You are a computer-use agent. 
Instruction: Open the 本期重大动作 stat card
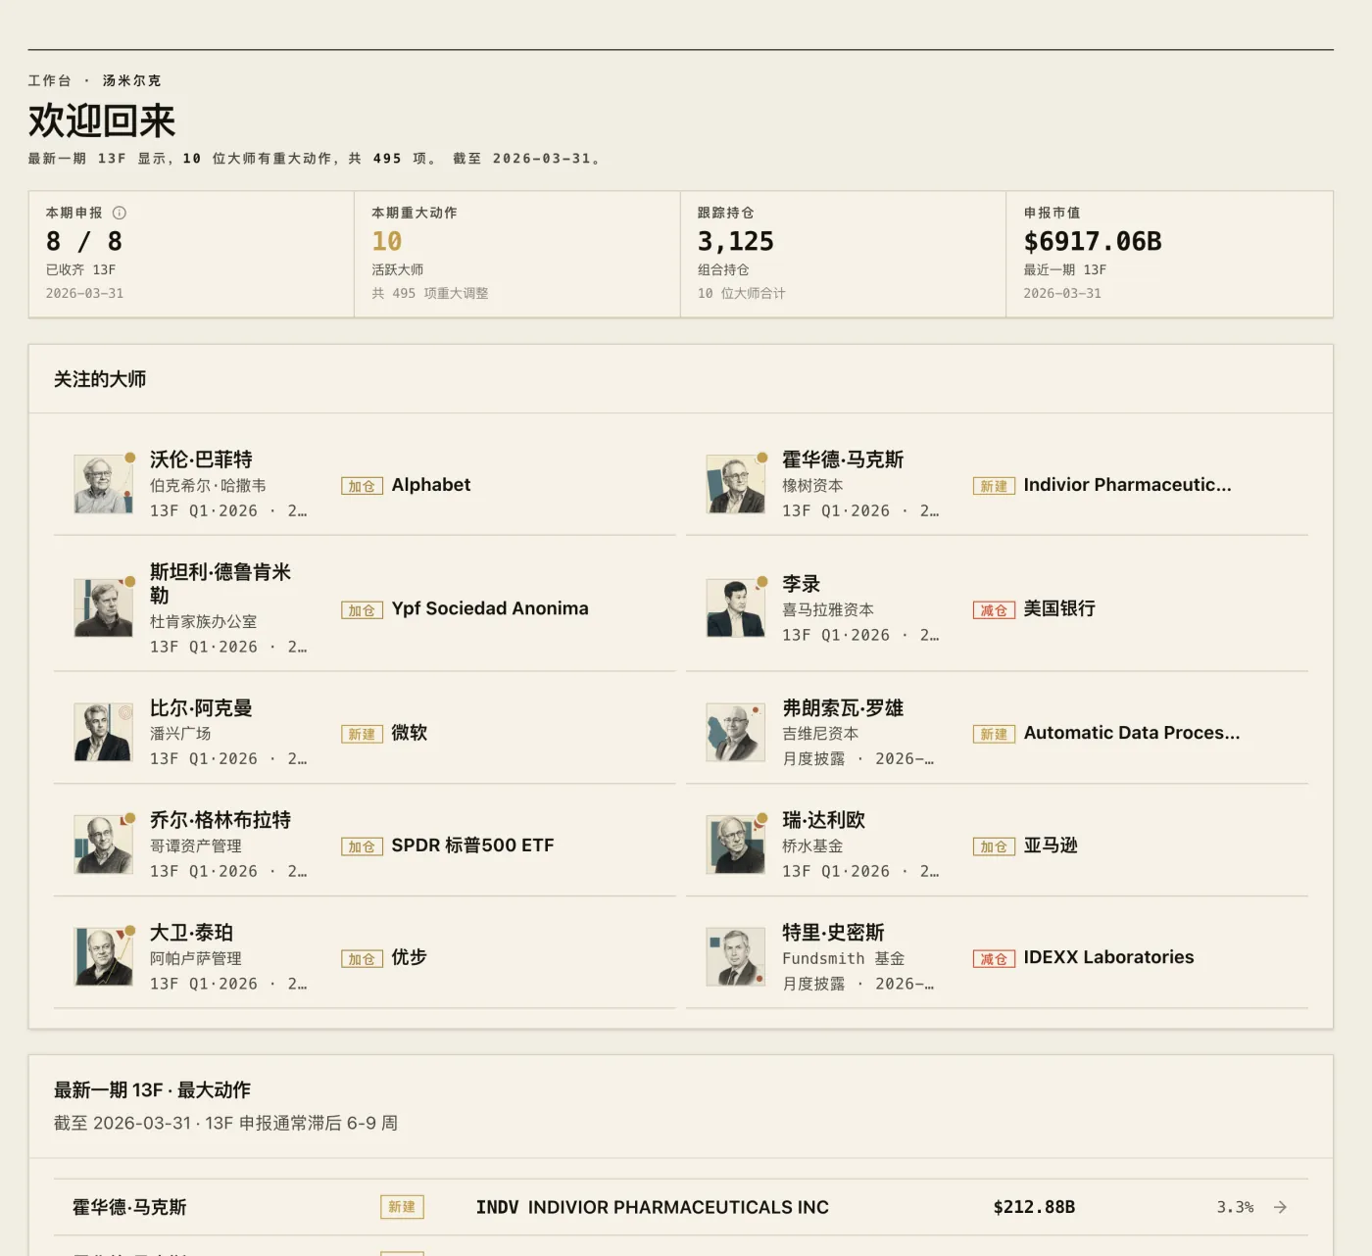click(x=516, y=254)
